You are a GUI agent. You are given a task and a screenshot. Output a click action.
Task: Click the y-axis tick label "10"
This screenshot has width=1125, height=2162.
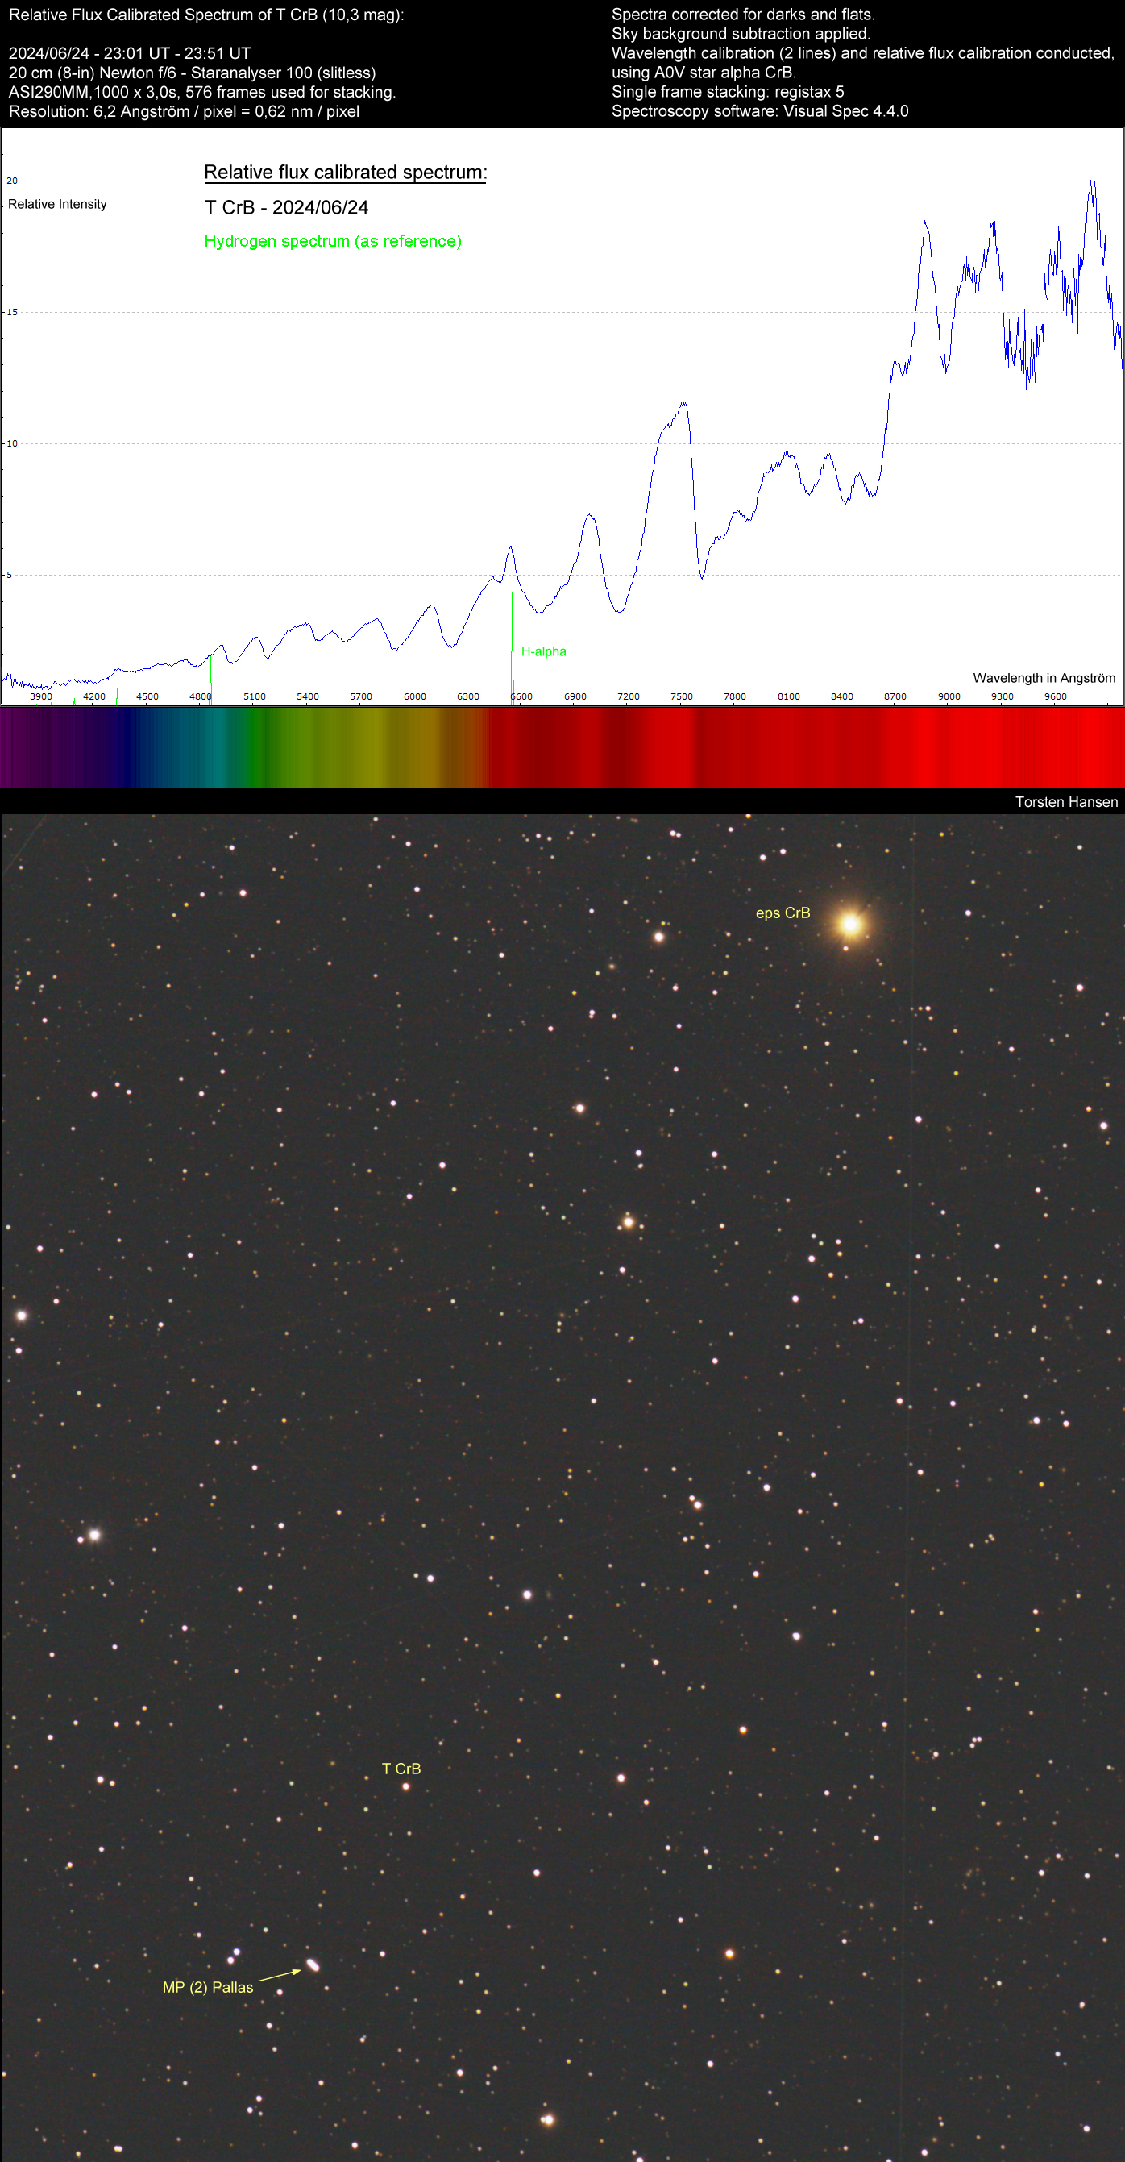tap(12, 444)
